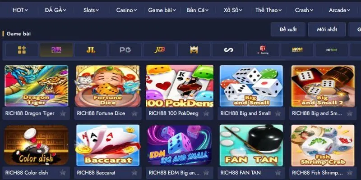This screenshot has width=361, height=180.
Task: Toggle favorite star for RICH88 Fortune Dice
Action: click(134, 113)
